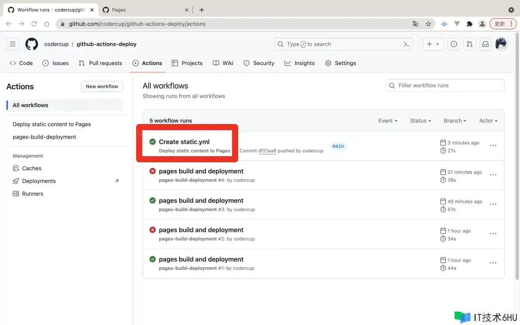Open the Actor filter dropdown

point(488,121)
